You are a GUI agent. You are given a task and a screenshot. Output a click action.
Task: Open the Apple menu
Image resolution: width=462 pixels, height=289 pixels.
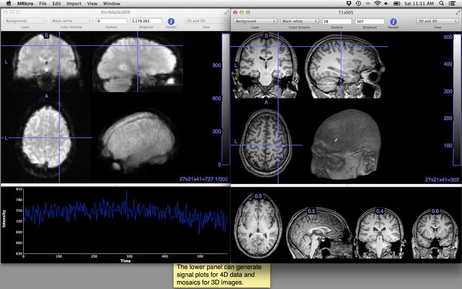tap(6, 4)
